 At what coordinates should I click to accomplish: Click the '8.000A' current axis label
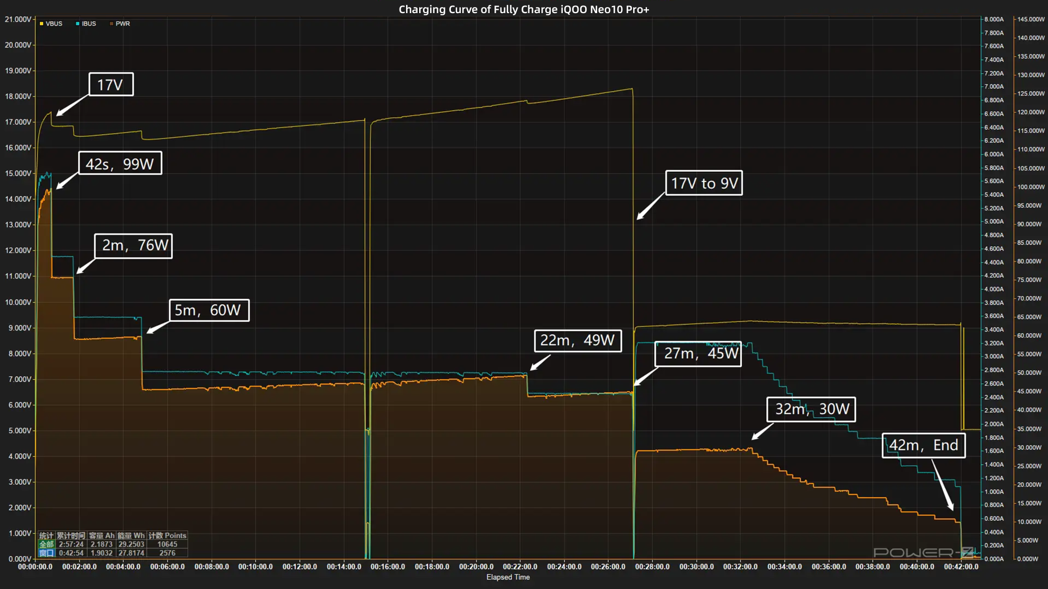(x=994, y=19)
